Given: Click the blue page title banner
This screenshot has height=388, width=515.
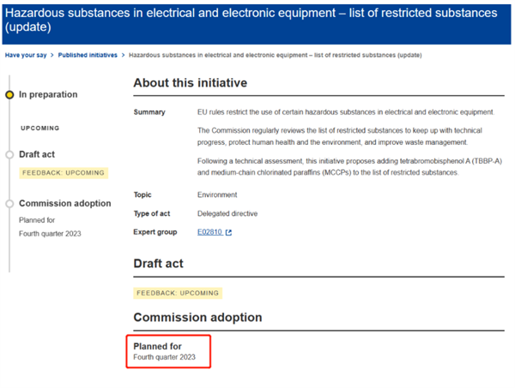Looking at the screenshot, I should (257, 24).
